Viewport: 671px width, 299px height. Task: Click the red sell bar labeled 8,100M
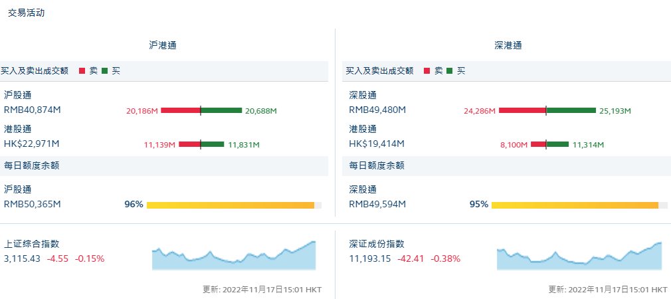tap(537, 144)
